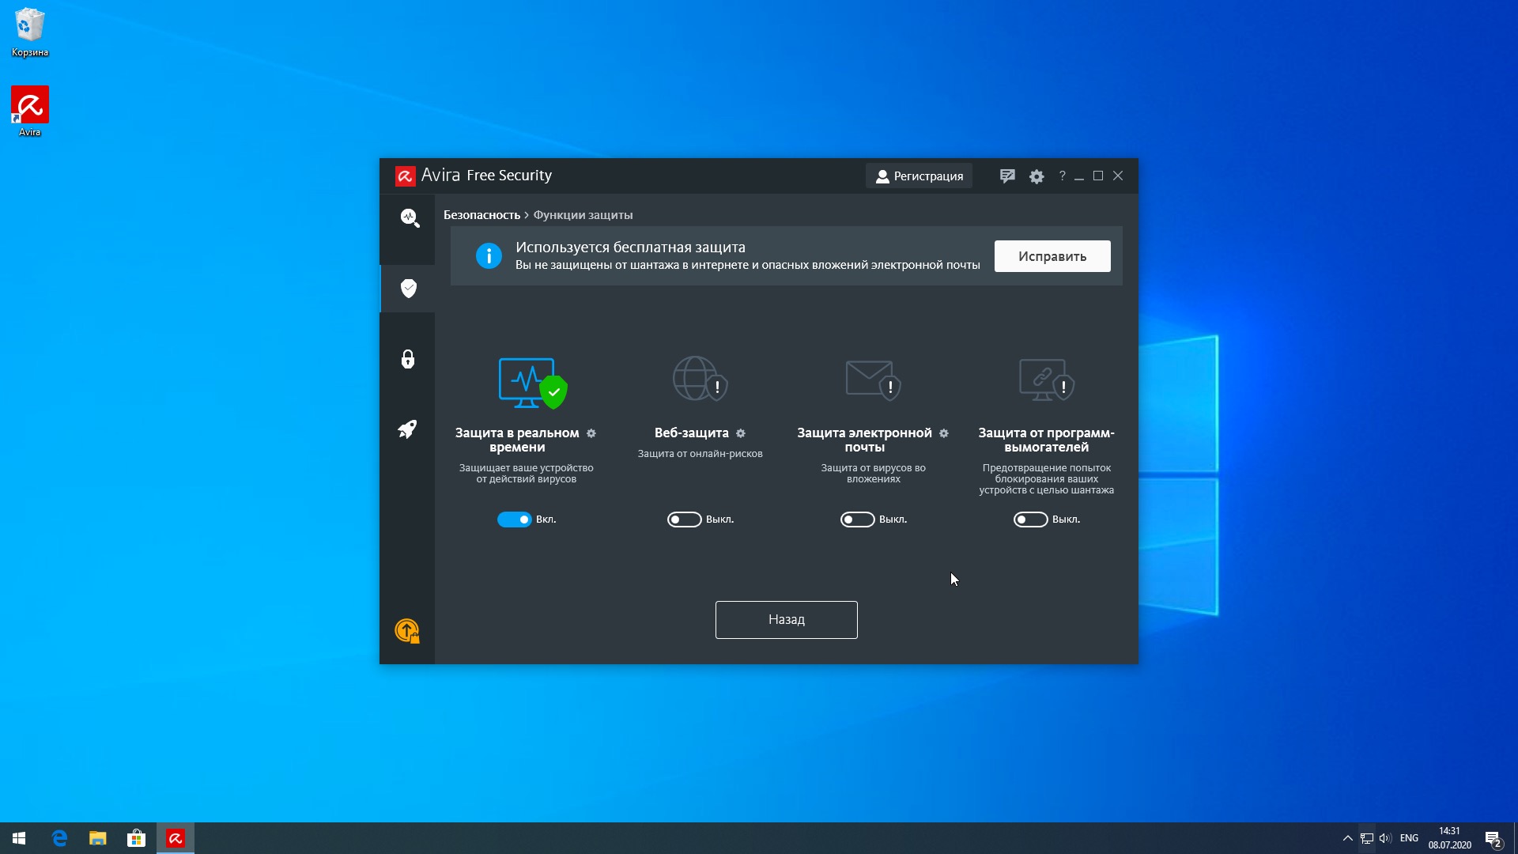Click network icon in system tray
Screen dimensions: 1518x854
(x=1367, y=838)
